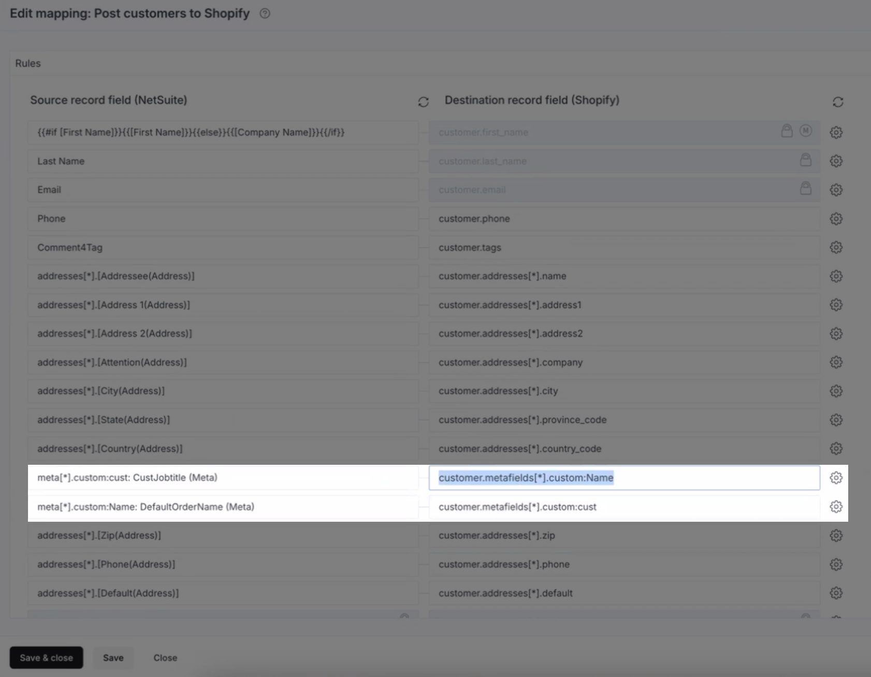Open settings gear for province_code mapping

click(836, 420)
